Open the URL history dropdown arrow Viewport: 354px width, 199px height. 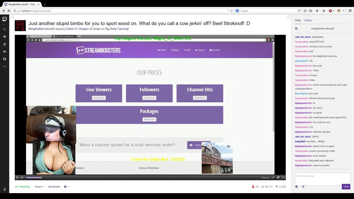[228, 11]
